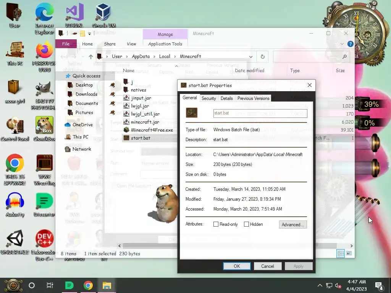This screenshot has width=391, height=293.
Task: Show hidden system tray icons chevron
Action: coord(320,285)
